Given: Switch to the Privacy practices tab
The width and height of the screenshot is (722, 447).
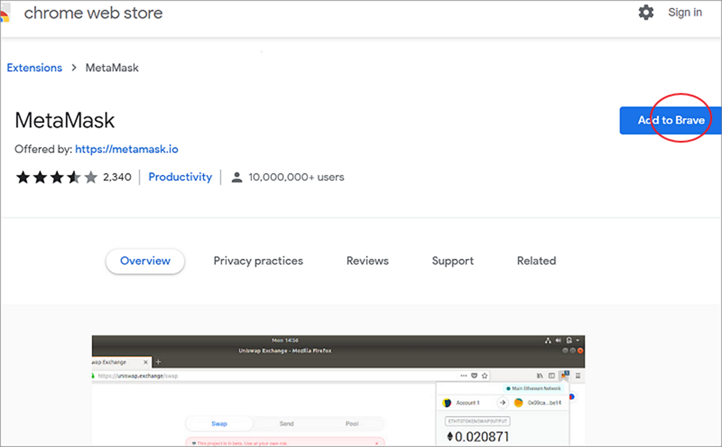Looking at the screenshot, I should point(258,261).
